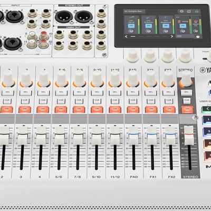Toggle the CUE key on the PAD channel

(x=133, y=101)
